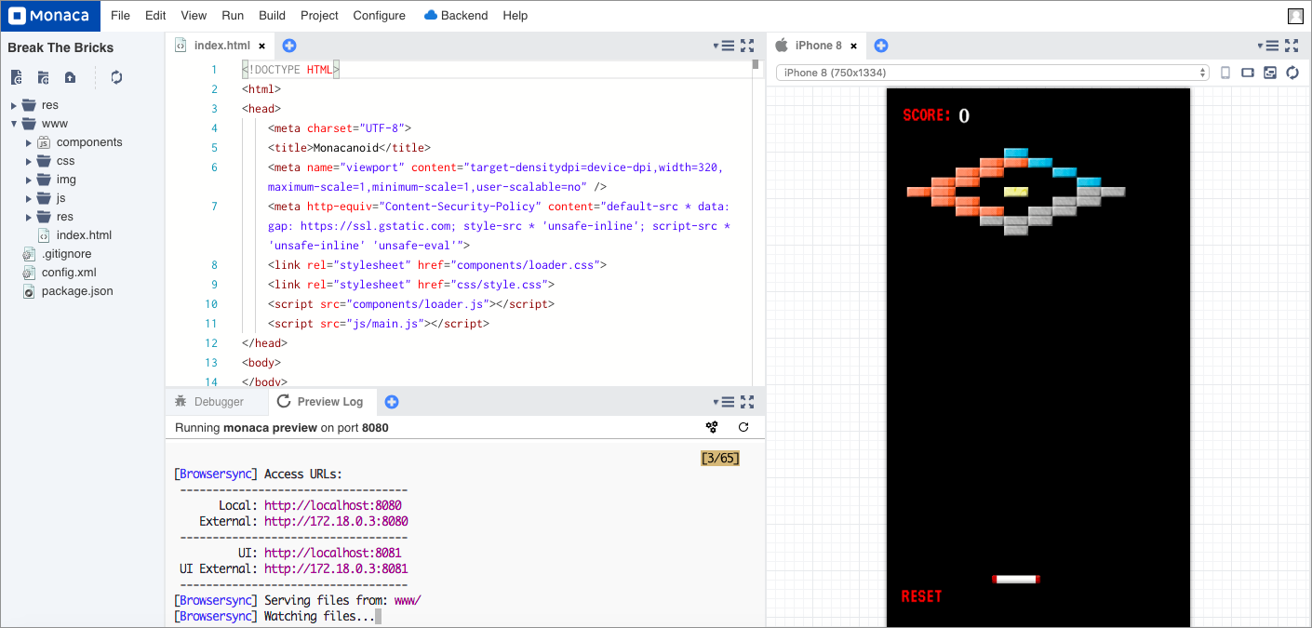Image resolution: width=1312 pixels, height=628 pixels.
Task: Click the UI http://localhost:8081 link
Action: 333,553
